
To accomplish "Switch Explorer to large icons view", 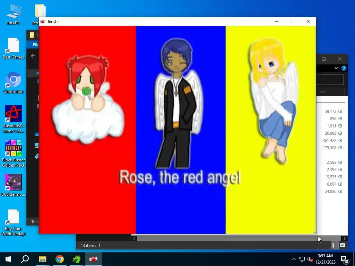I will pyautogui.click(x=342, y=246).
